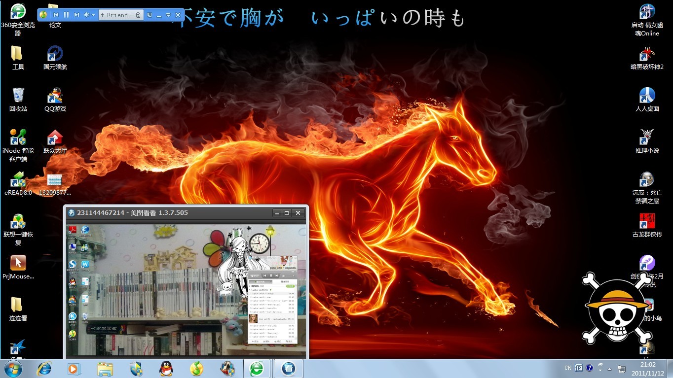Maximize the 美图看看 window
Image resolution: width=673 pixels, height=378 pixels.
tap(287, 213)
